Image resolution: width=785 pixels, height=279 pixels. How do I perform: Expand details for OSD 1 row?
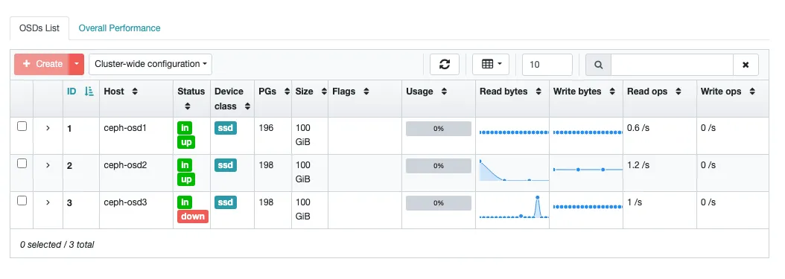tap(48, 128)
